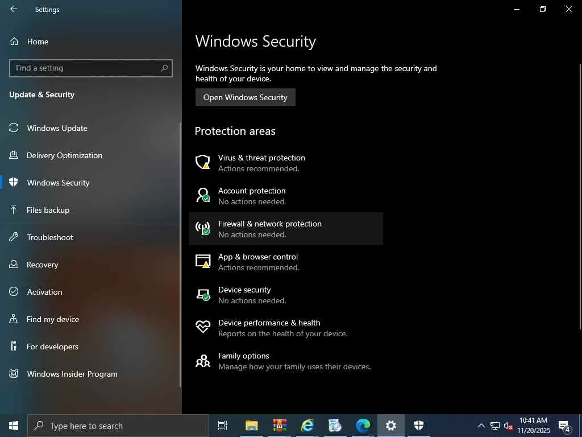
Task: Click the For developers icon
Action: click(14, 346)
